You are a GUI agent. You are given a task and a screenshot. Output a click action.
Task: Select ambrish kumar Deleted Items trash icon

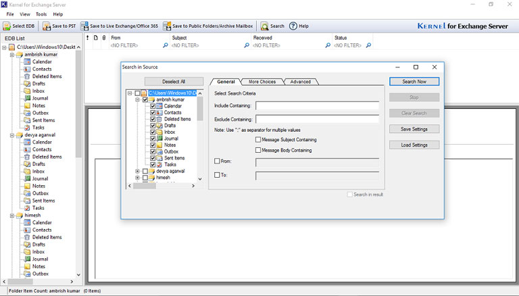click(27, 76)
